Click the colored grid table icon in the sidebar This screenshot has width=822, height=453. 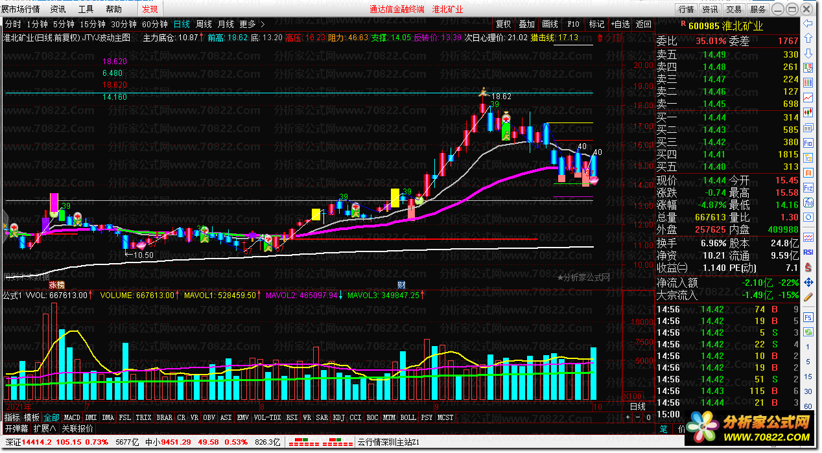coord(808,82)
